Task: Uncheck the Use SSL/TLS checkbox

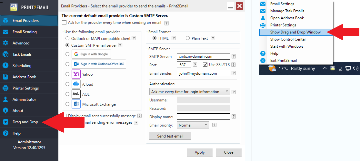Action: click(205, 65)
